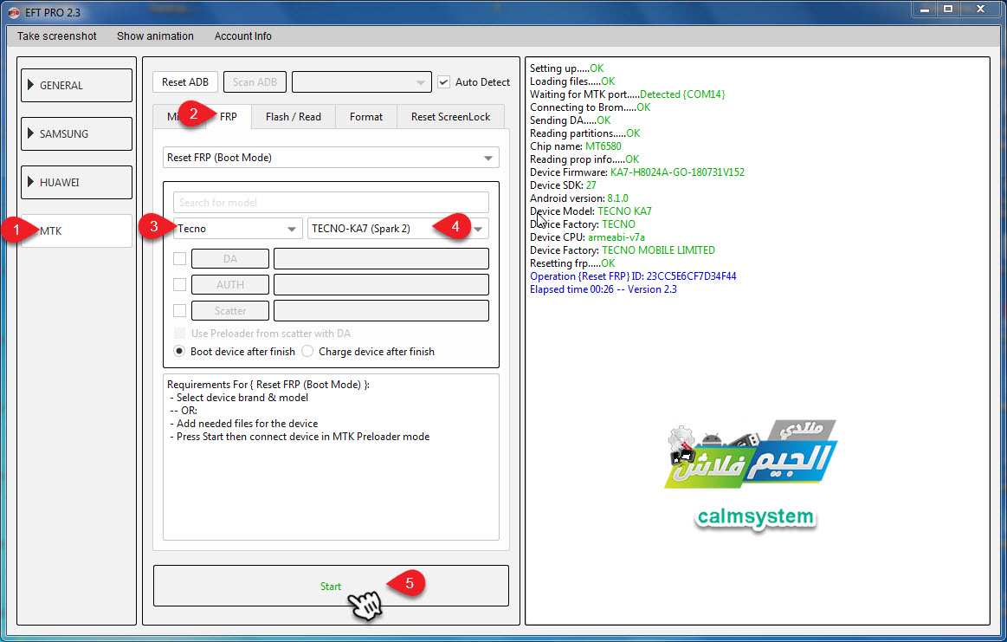Screen dimensions: 1007x642
Task: Open the TECNO-KA7 (Spark 2) model dropdown
Action: [x=397, y=228]
